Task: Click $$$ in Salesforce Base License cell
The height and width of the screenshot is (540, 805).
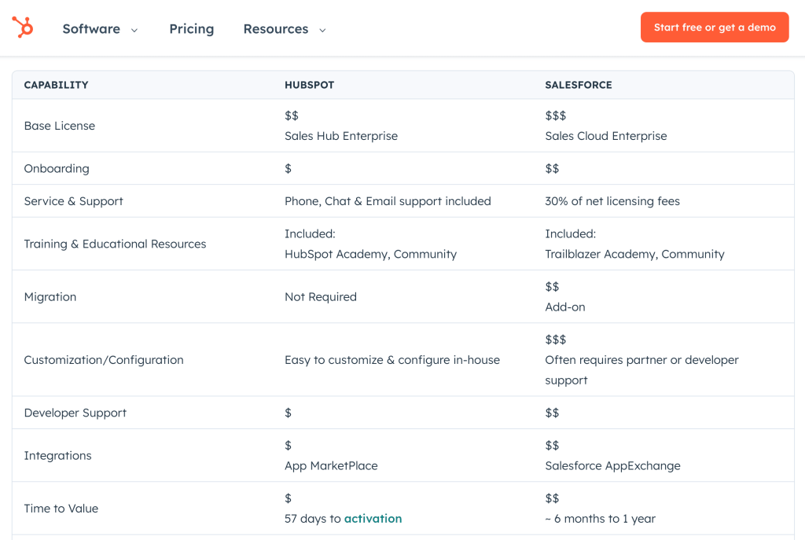Action: pos(556,116)
